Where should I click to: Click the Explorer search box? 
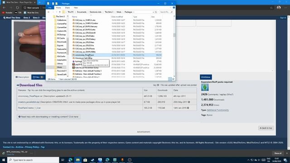[166, 12]
